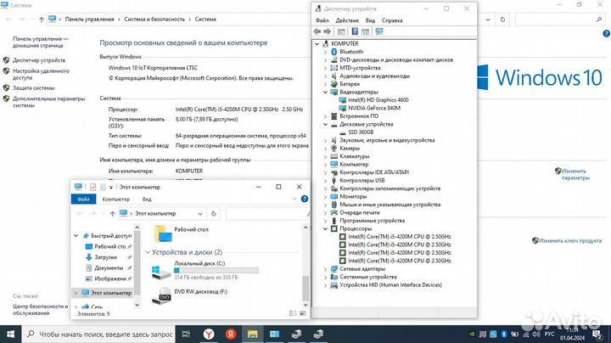Select Загрузки in navigation pane
The image size is (611, 343).
[x=105, y=257]
